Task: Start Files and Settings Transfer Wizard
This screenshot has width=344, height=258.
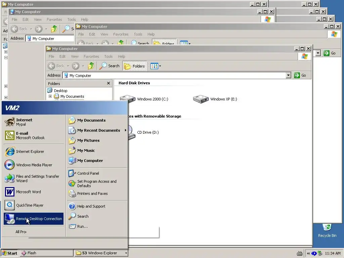Action: [34, 178]
